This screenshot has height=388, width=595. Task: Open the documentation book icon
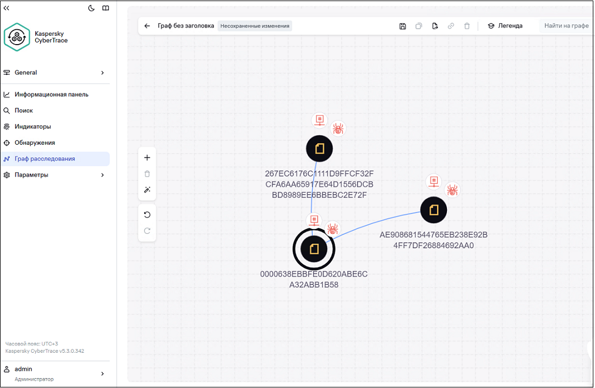point(106,8)
